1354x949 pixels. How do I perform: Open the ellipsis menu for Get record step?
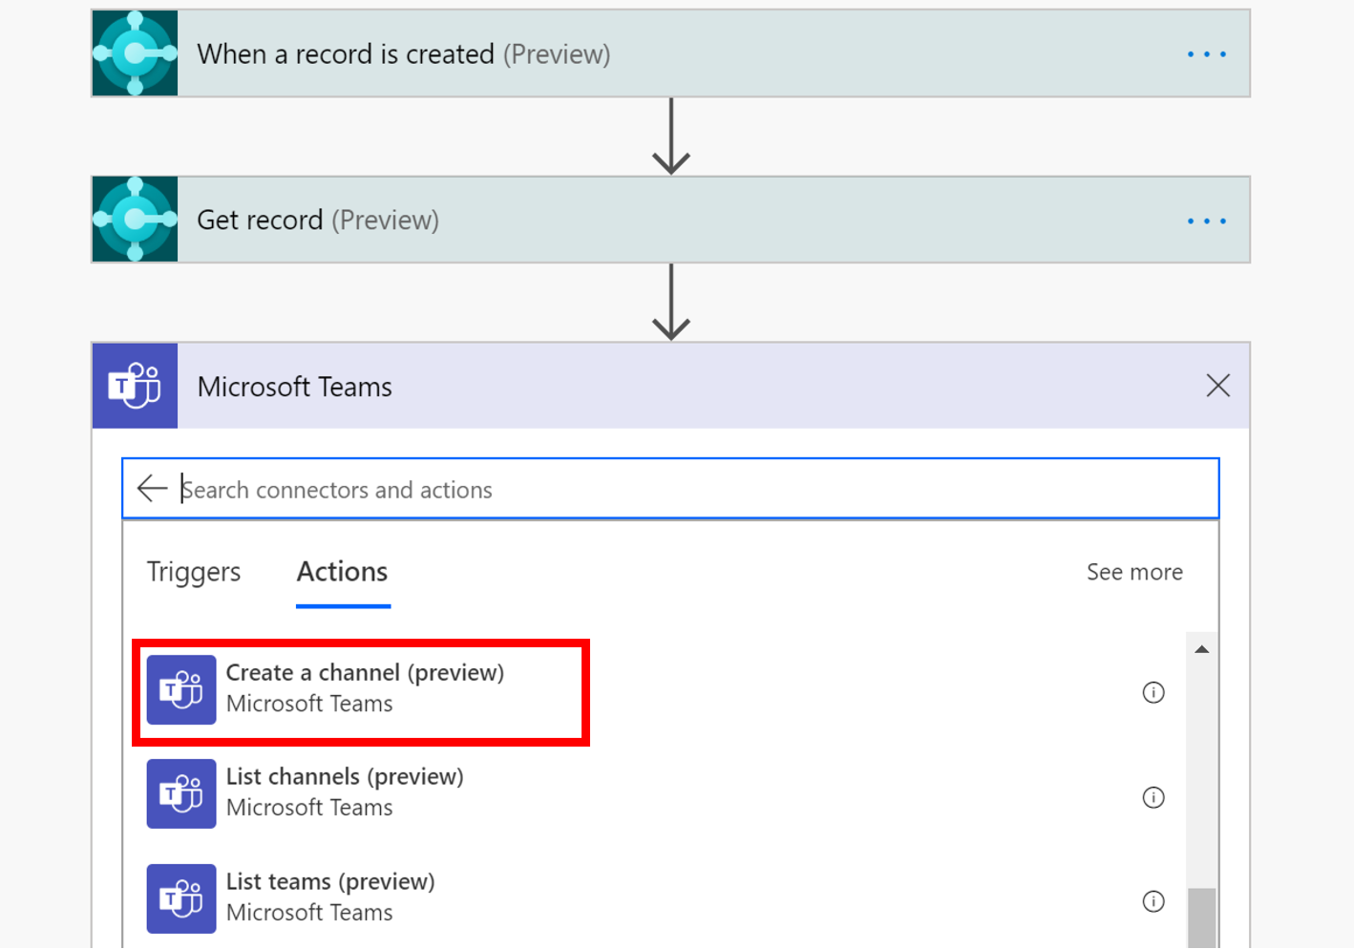[1206, 221]
